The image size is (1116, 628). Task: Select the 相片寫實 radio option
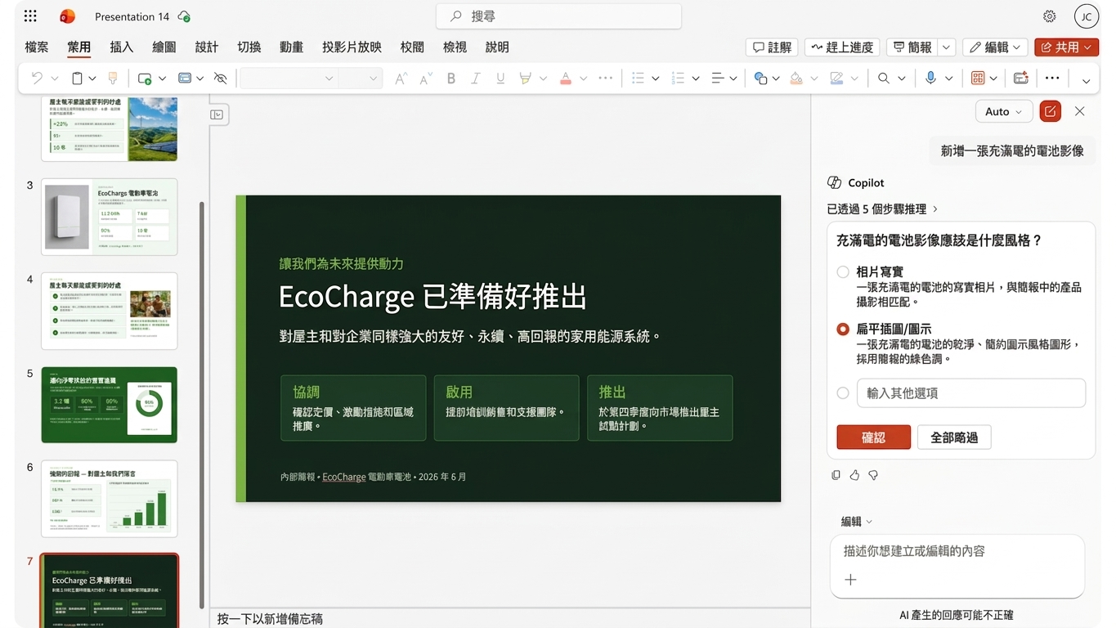click(x=843, y=271)
